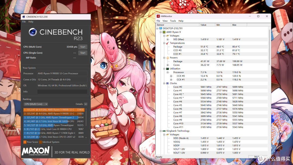Click the Sensor column header

click(x=177, y=25)
